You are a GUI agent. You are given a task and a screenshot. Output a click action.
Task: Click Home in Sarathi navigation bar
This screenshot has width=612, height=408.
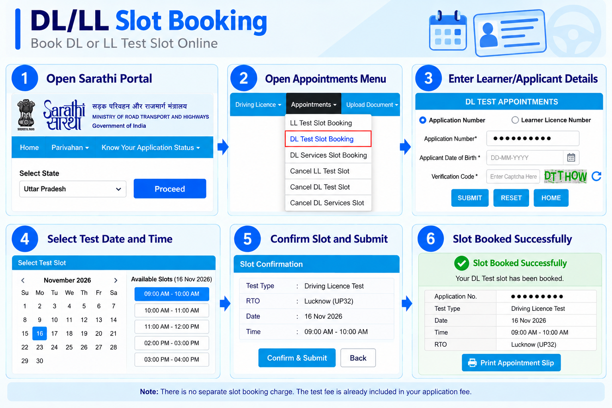[x=29, y=147]
